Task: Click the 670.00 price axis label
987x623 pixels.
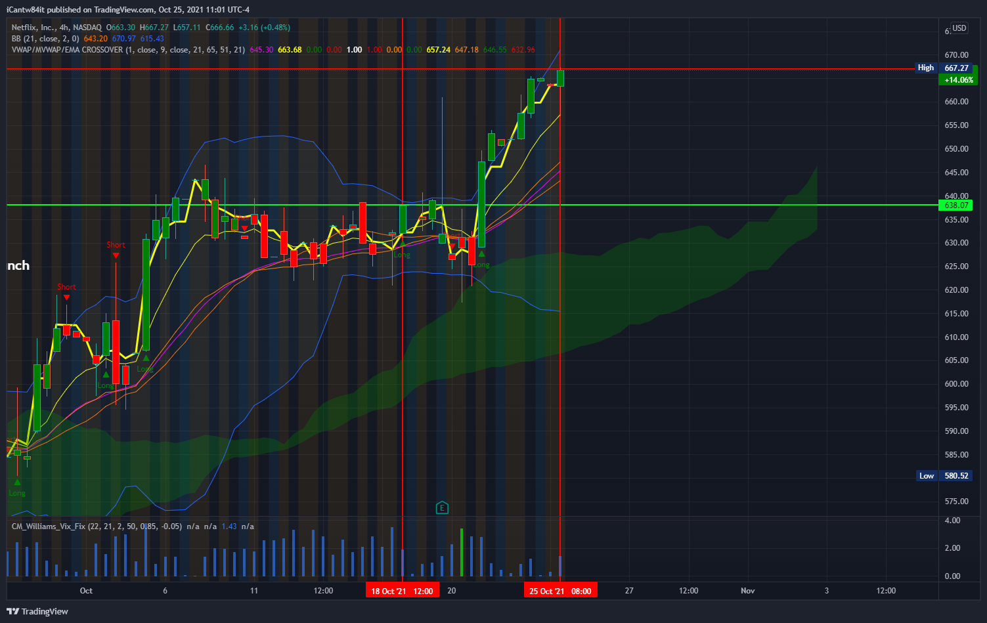Action: [956, 54]
